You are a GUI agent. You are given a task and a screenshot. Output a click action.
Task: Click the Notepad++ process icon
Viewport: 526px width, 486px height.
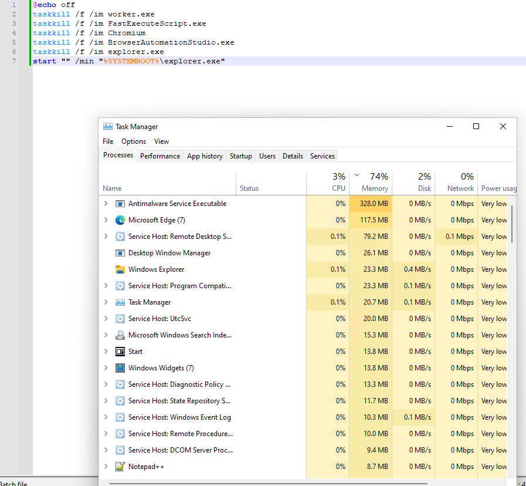[120, 467]
